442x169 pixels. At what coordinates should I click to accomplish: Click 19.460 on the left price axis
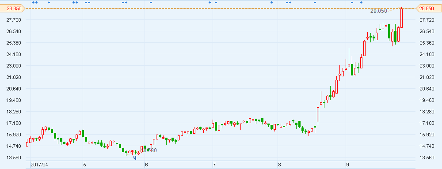tap(14, 100)
